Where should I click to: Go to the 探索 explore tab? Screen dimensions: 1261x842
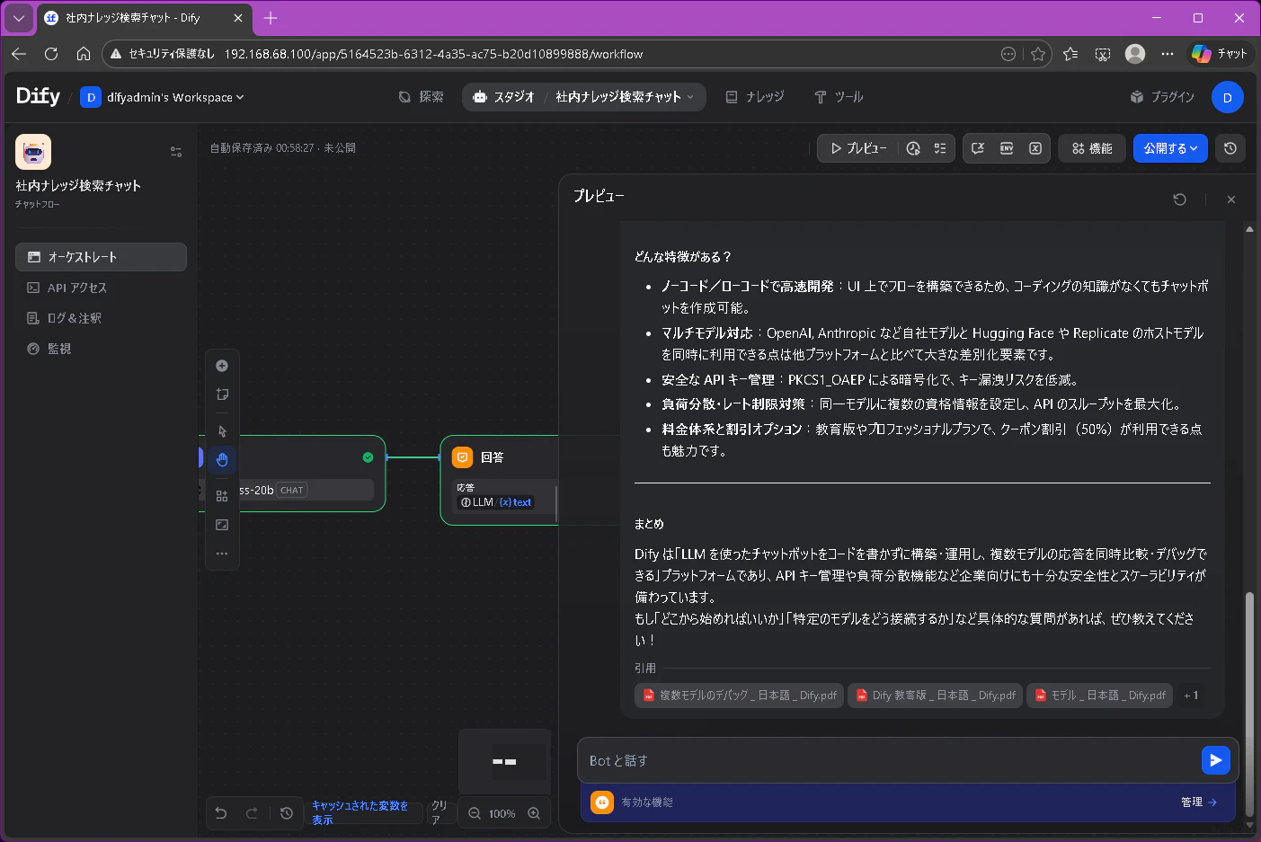click(x=422, y=97)
